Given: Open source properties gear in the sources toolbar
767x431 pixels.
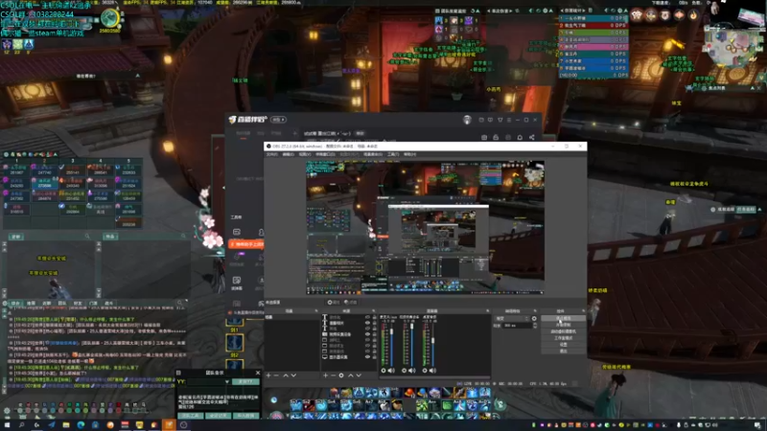Looking at the screenshot, I should pos(341,375).
